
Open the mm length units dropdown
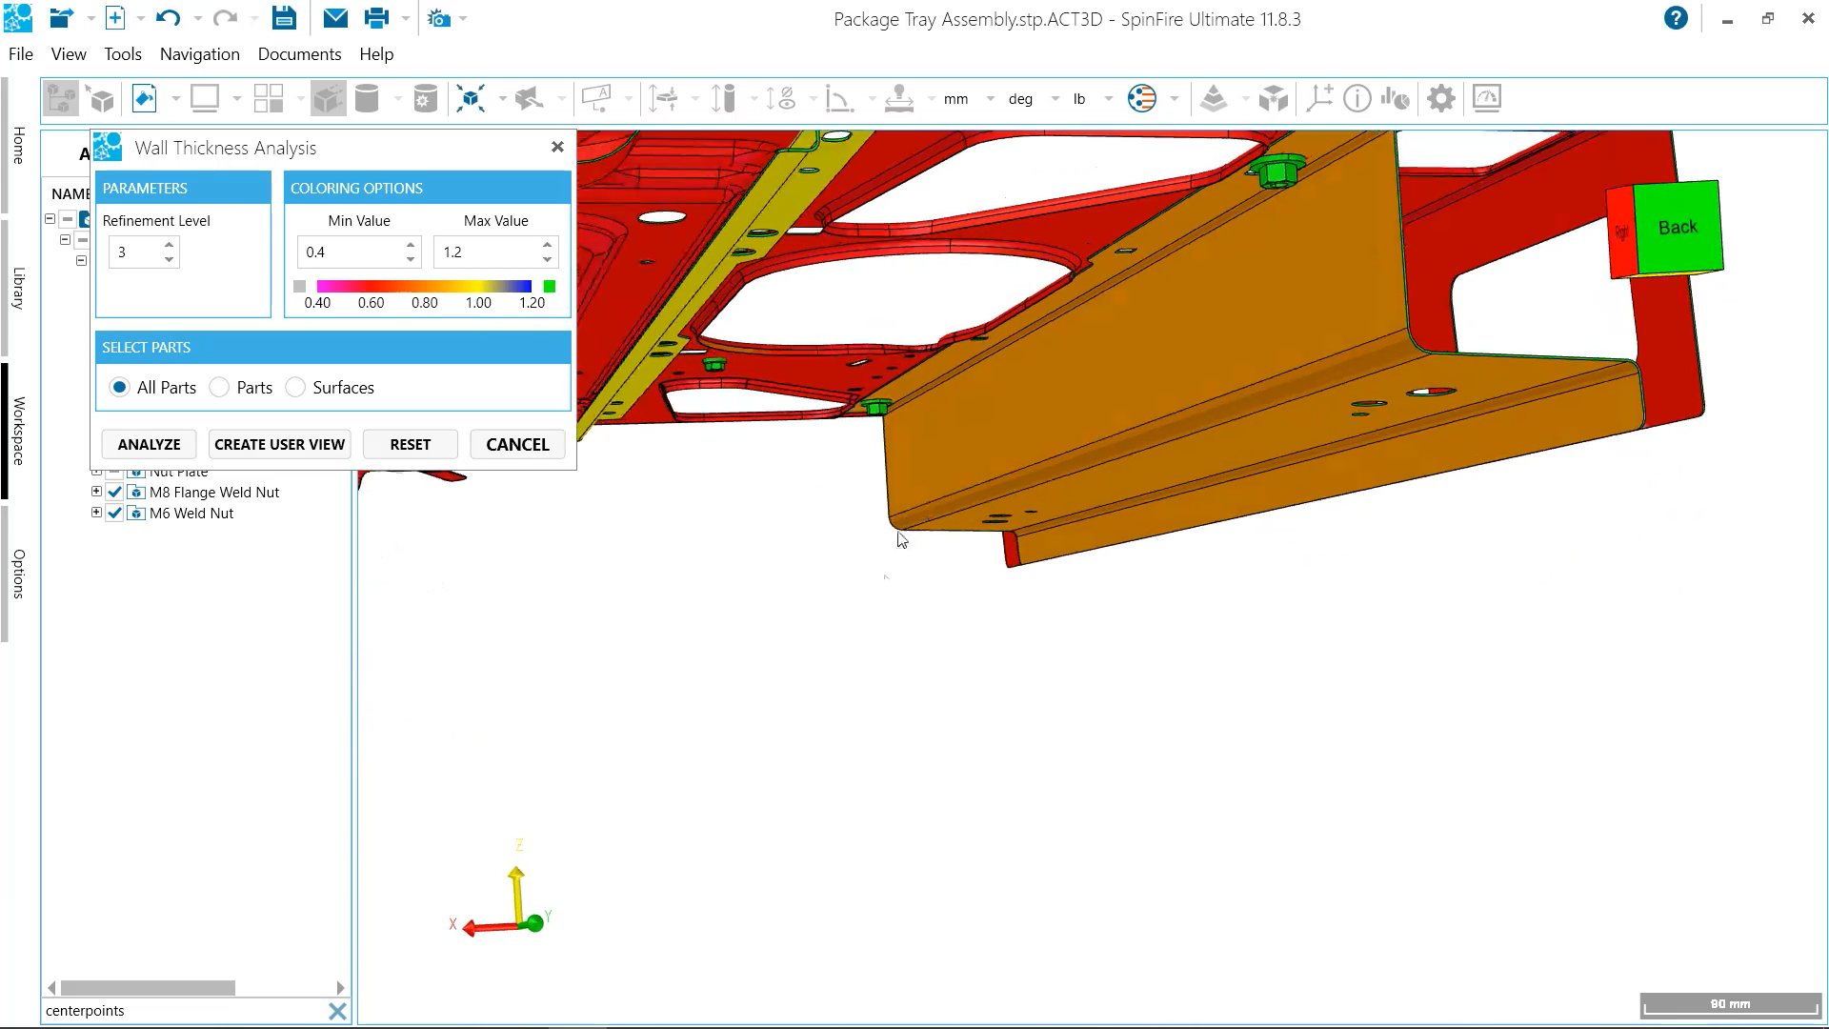(x=991, y=98)
